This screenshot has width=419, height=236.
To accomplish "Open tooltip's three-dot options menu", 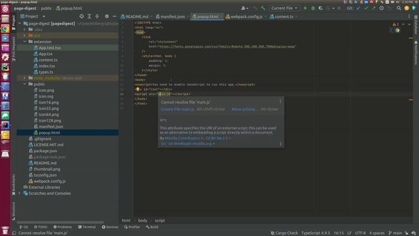I will tap(280, 102).
